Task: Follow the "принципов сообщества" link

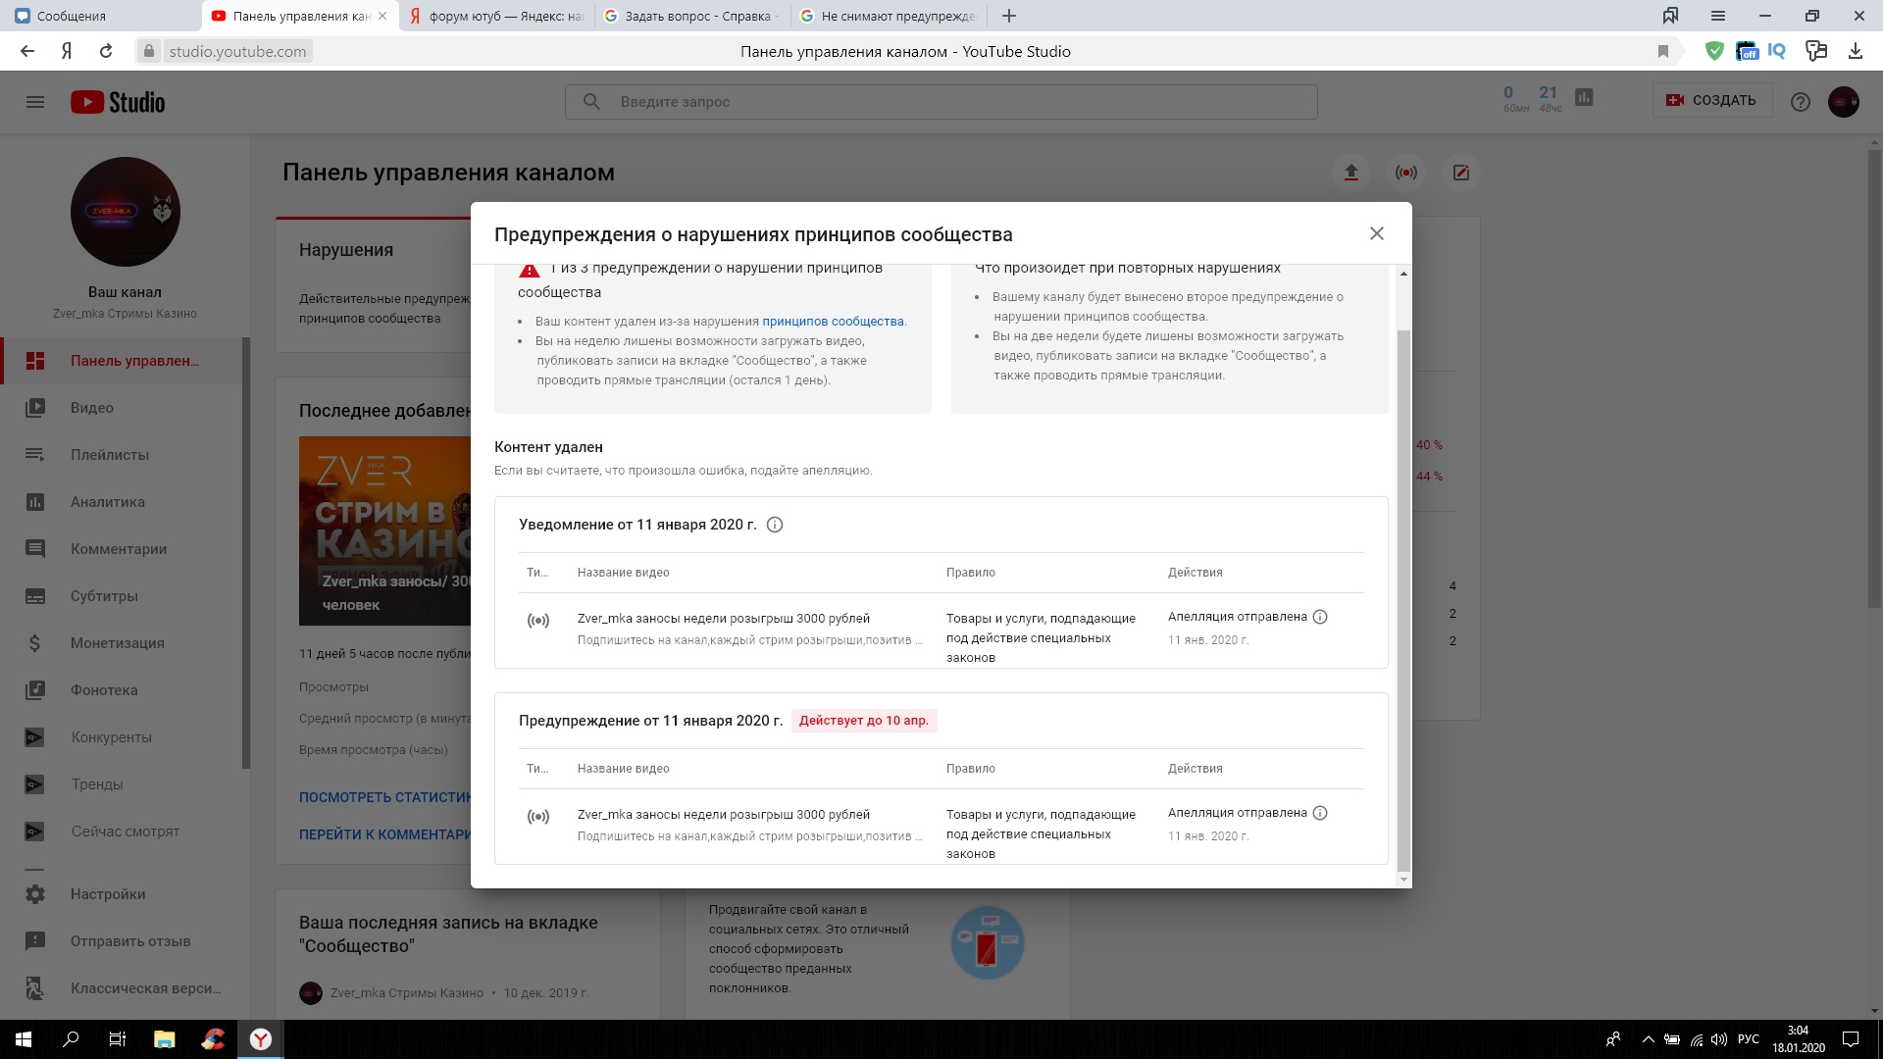Action: pyautogui.click(x=833, y=322)
